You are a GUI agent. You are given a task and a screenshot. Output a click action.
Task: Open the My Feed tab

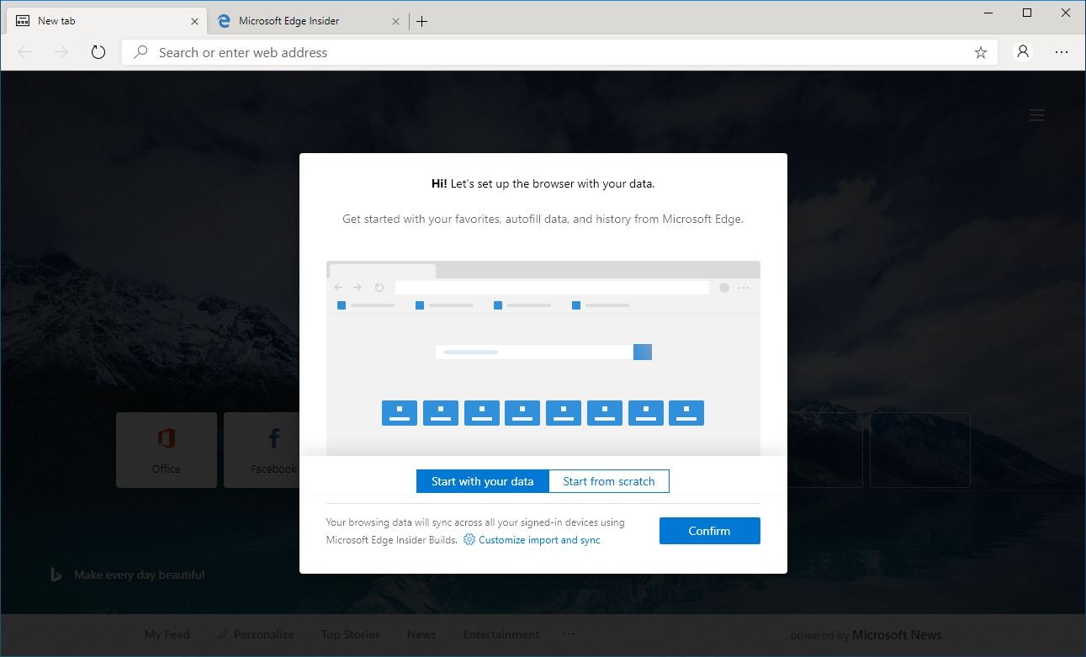(x=167, y=634)
